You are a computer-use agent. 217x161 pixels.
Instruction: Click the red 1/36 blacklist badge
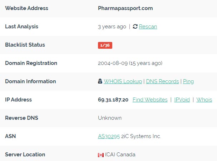coord(105,45)
